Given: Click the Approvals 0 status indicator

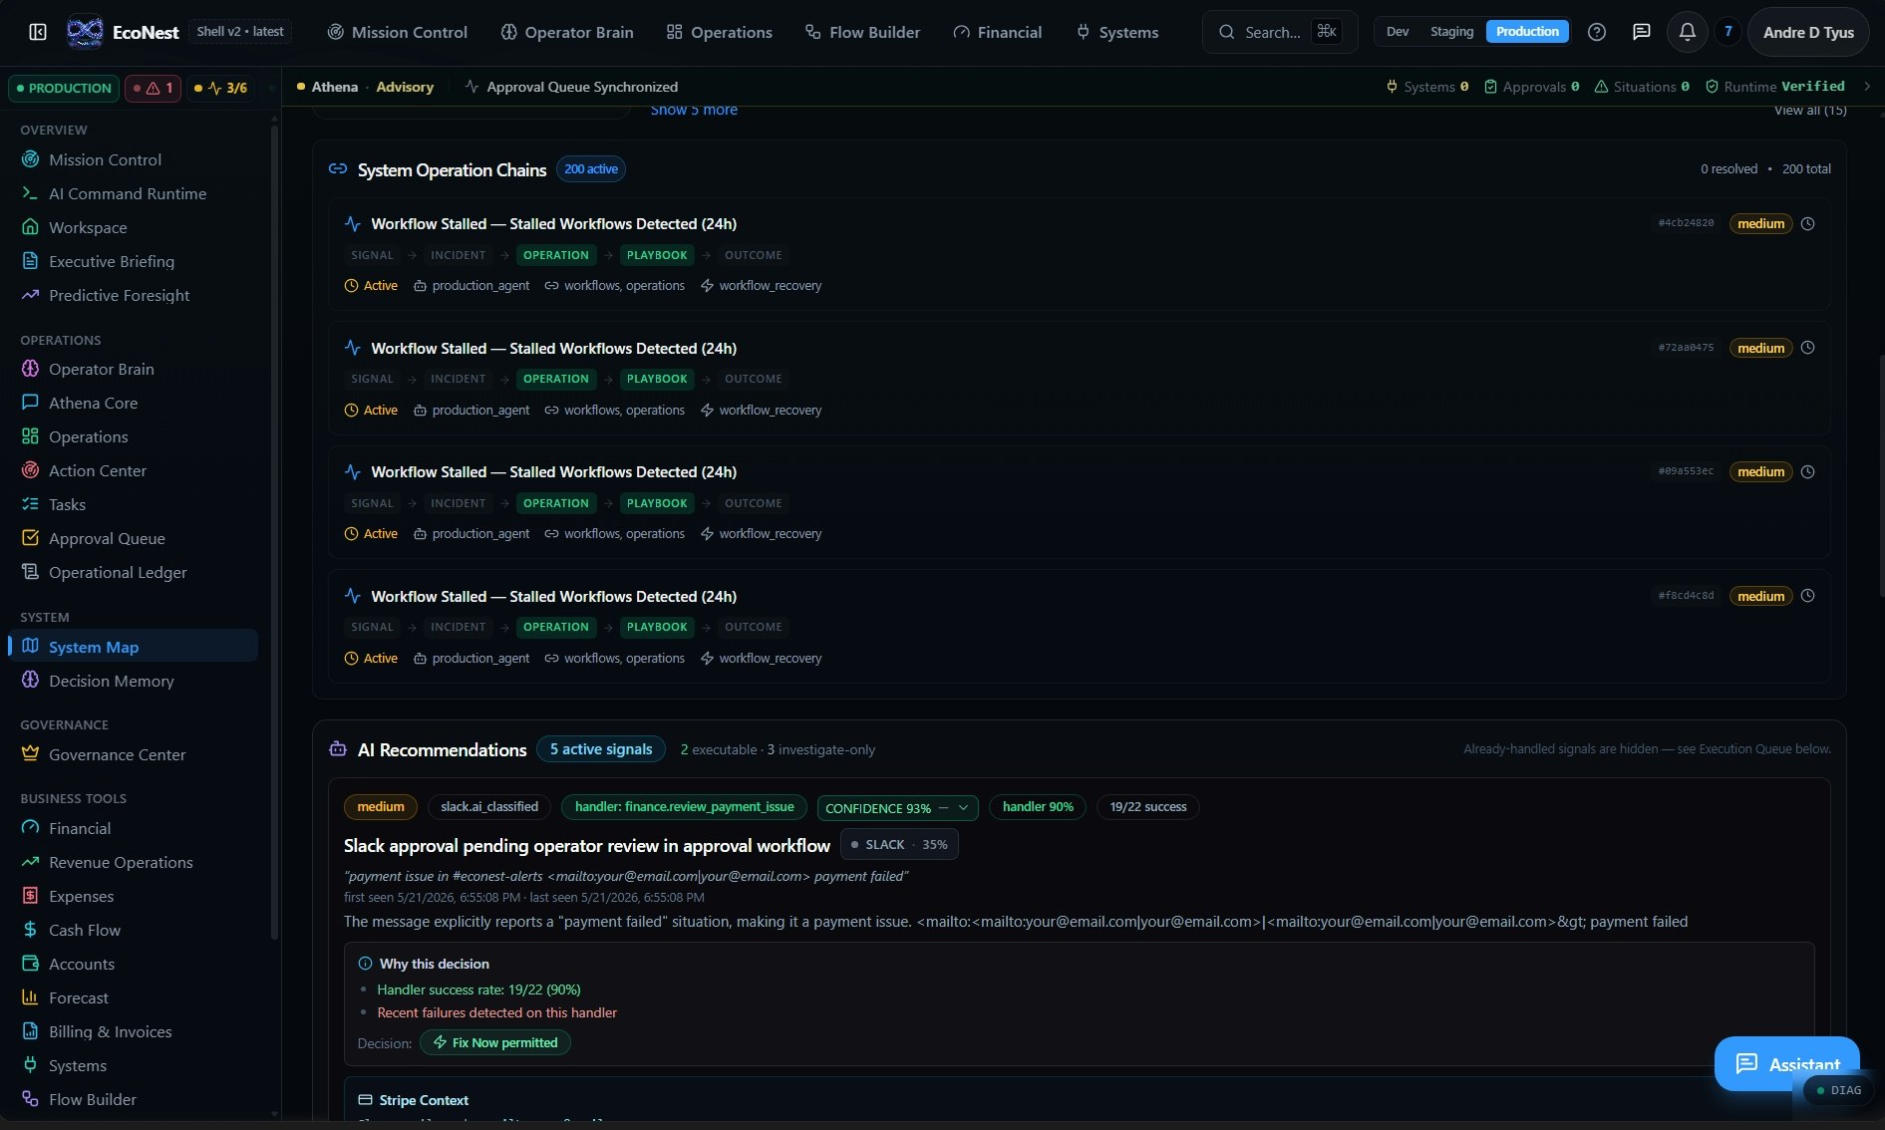Looking at the screenshot, I should point(1531,87).
